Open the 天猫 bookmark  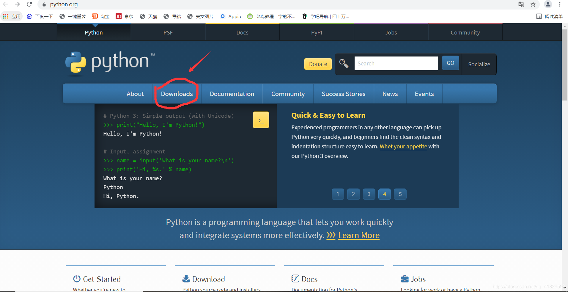click(148, 16)
